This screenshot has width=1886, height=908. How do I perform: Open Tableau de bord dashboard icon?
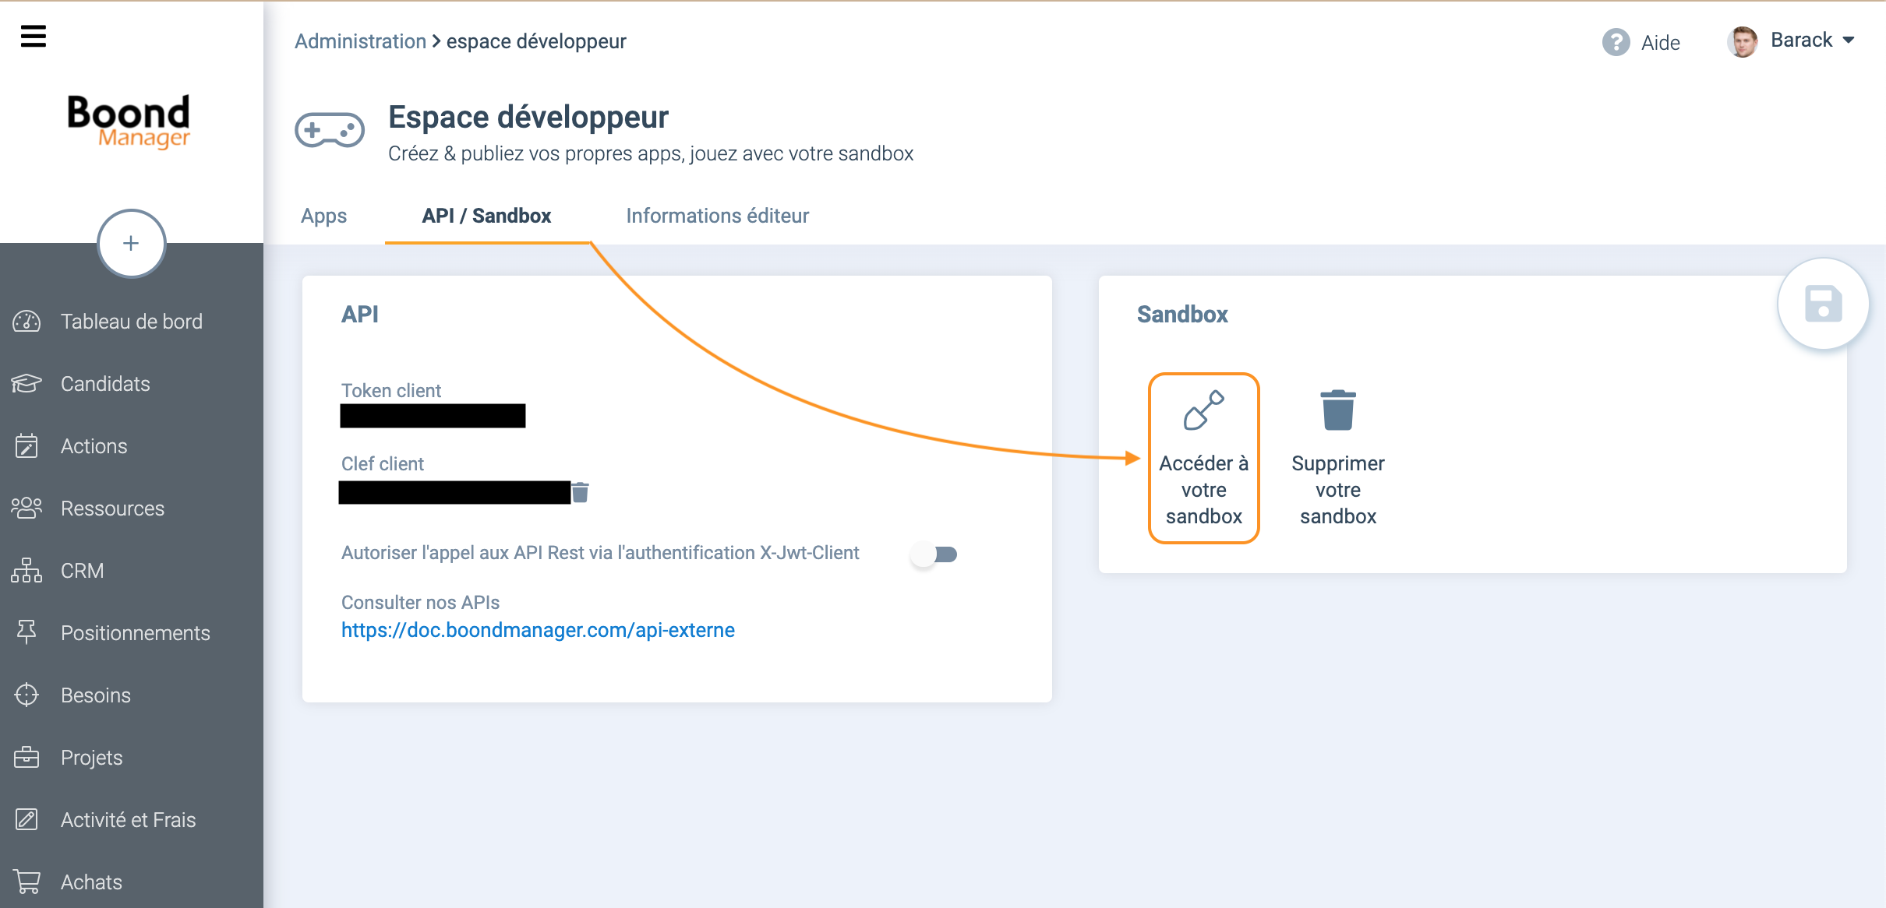26,322
